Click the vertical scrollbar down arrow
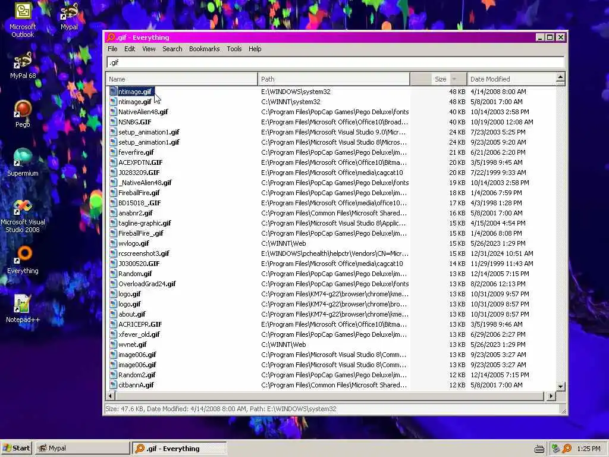 coord(560,386)
